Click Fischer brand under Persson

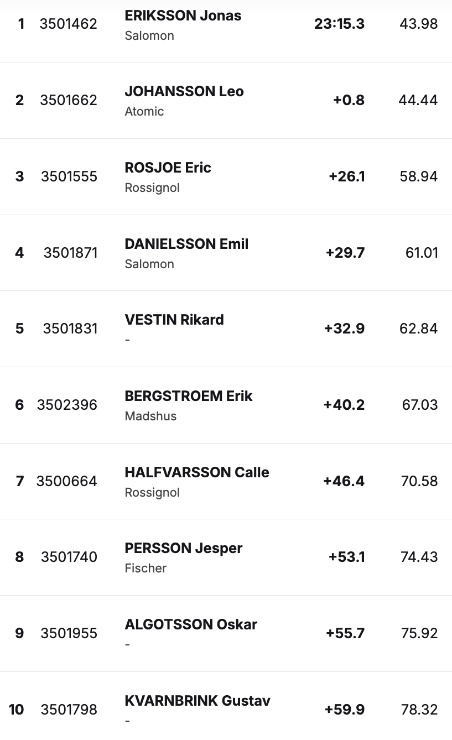pos(146,568)
